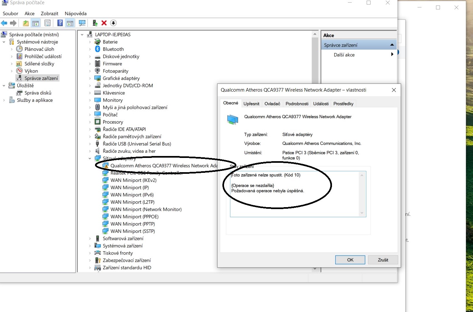Click the black down-arrow Disable device icon
The width and height of the screenshot is (473, 312).
tap(113, 23)
